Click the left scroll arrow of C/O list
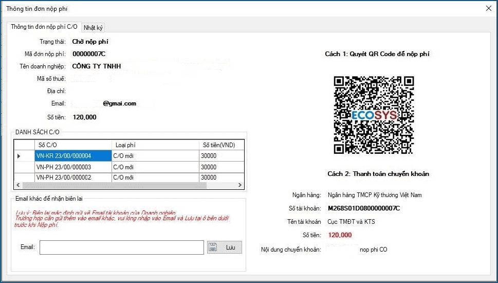The width and height of the screenshot is (498, 283). pyautogui.click(x=18, y=185)
